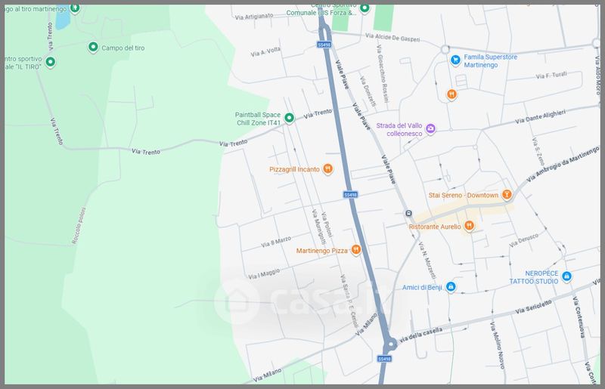Click the Martinengo Pizza restaurant pin
Image resolution: width=605 pixels, height=389 pixels.
tap(355, 250)
